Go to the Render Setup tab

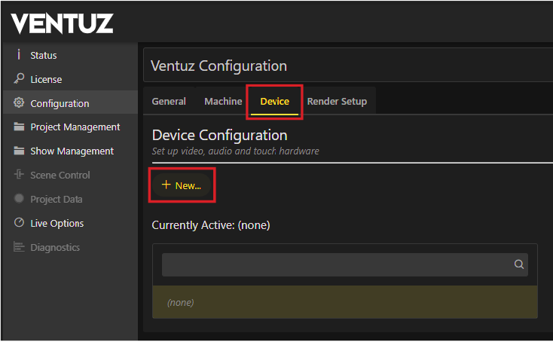click(x=337, y=102)
